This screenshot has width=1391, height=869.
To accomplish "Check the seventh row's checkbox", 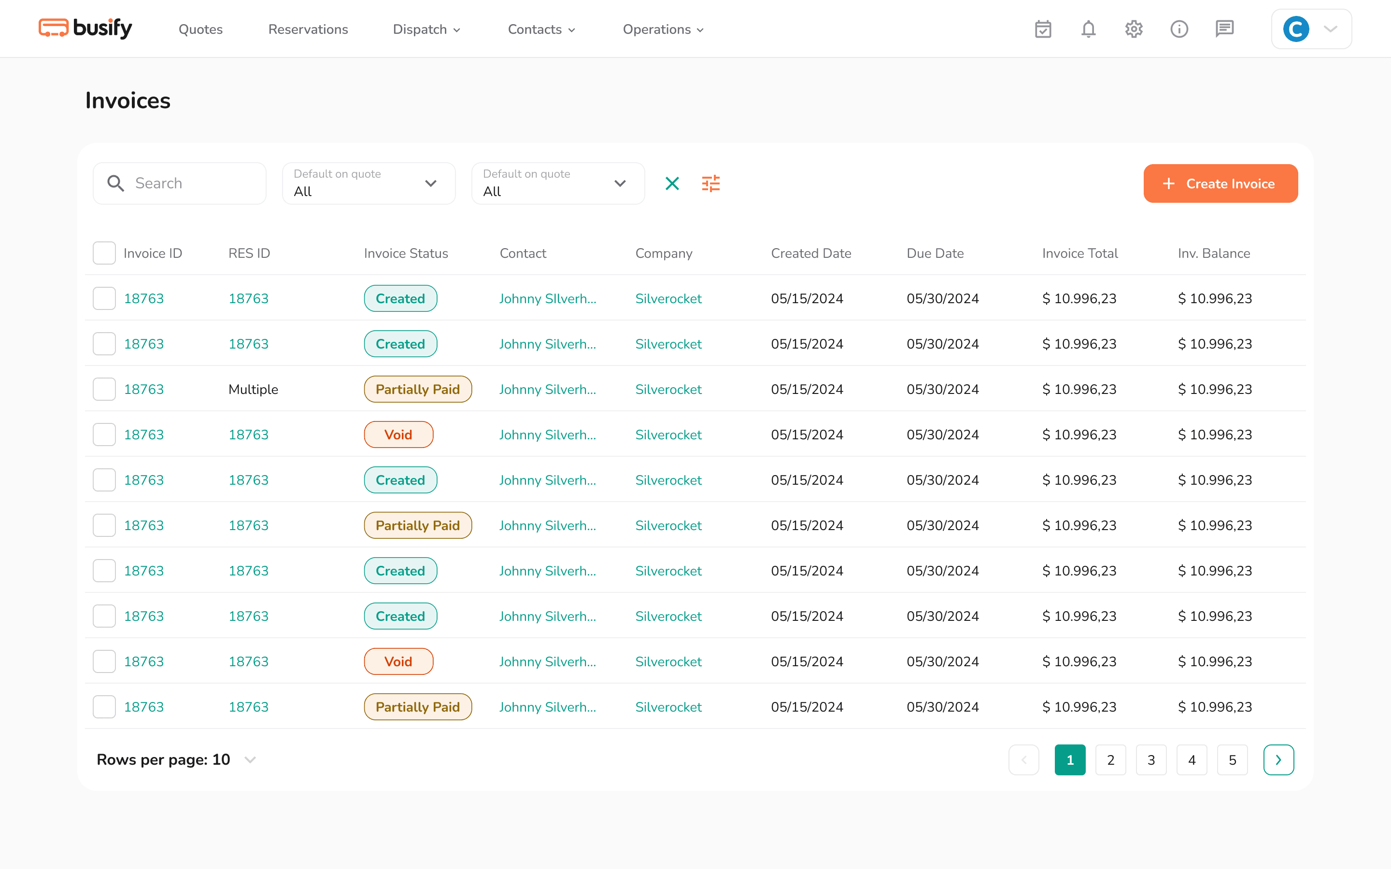I will point(104,571).
